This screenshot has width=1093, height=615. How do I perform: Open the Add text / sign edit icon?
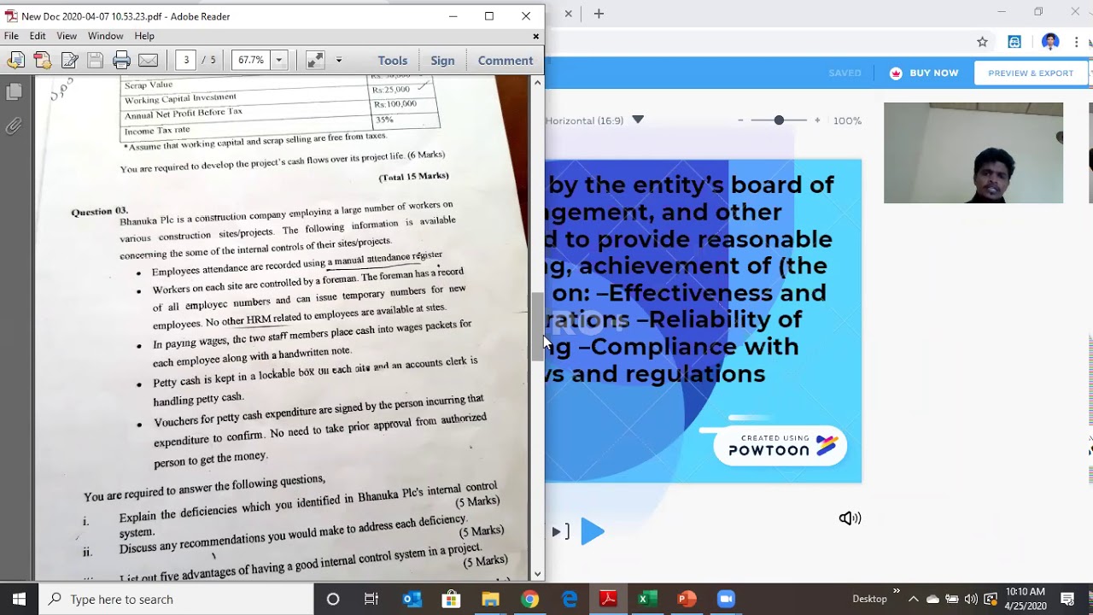69,60
